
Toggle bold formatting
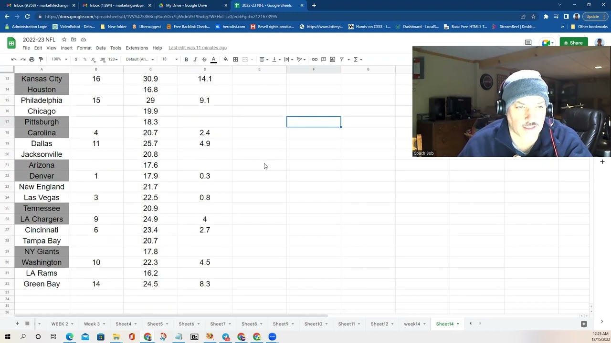[x=186, y=59]
